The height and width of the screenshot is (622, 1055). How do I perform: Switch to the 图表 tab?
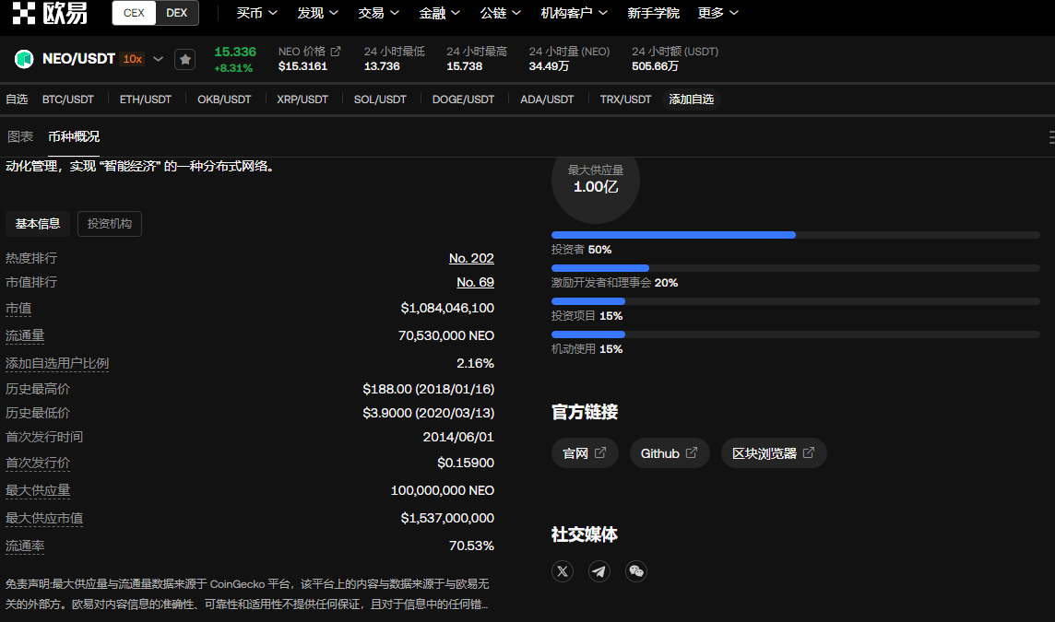20,136
